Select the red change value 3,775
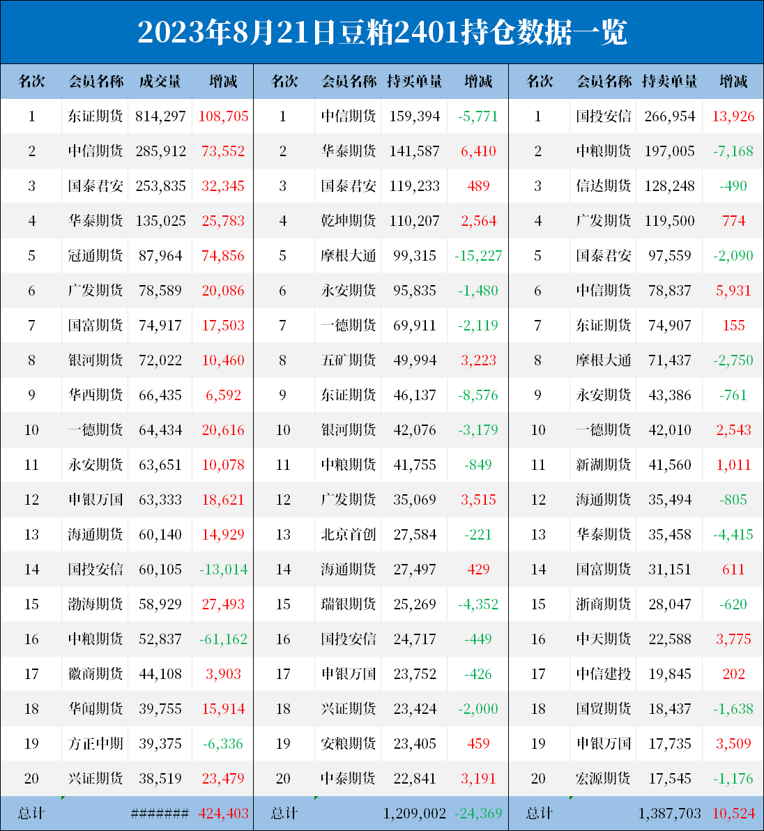This screenshot has width=764, height=831. pyautogui.click(x=734, y=639)
